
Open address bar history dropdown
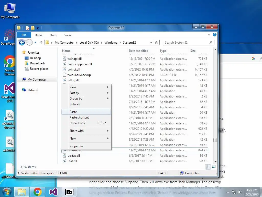(x=151, y=43)
